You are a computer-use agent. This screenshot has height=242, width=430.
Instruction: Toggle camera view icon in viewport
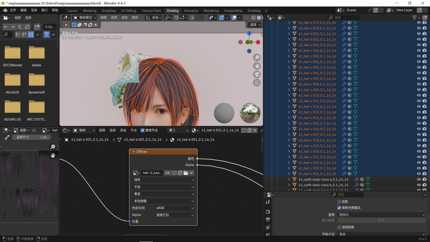[x=257, y=74]
